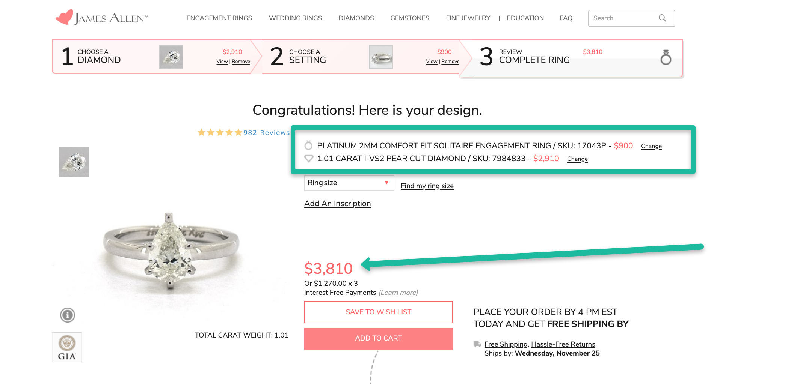Open the Fine Jewelry menu
803x384 pixels.
click(x=468, y=18)
